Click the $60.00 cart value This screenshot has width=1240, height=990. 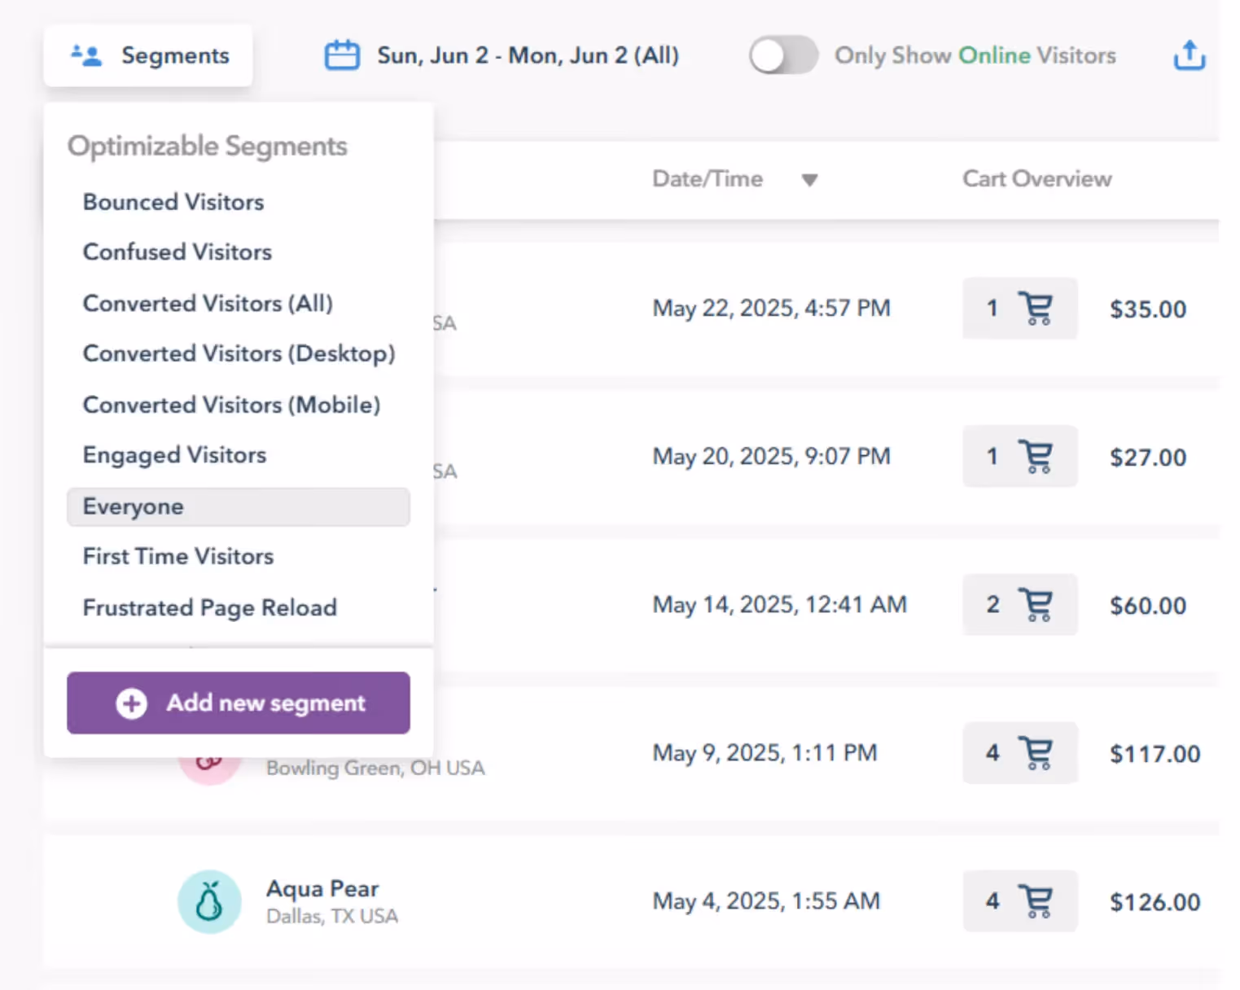[x=1148, y=606]
